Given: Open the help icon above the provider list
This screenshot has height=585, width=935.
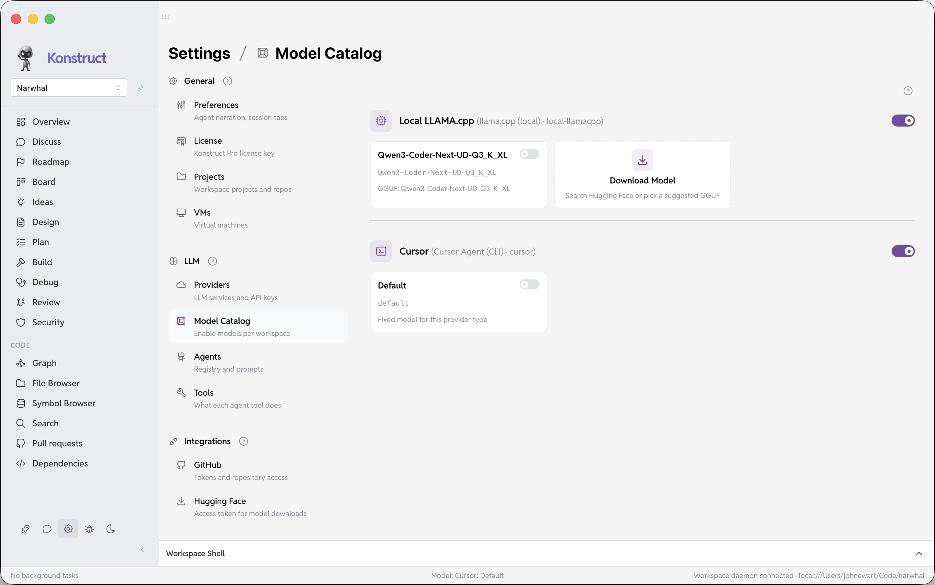Looking at the screenshot, I should pos(908,91).
